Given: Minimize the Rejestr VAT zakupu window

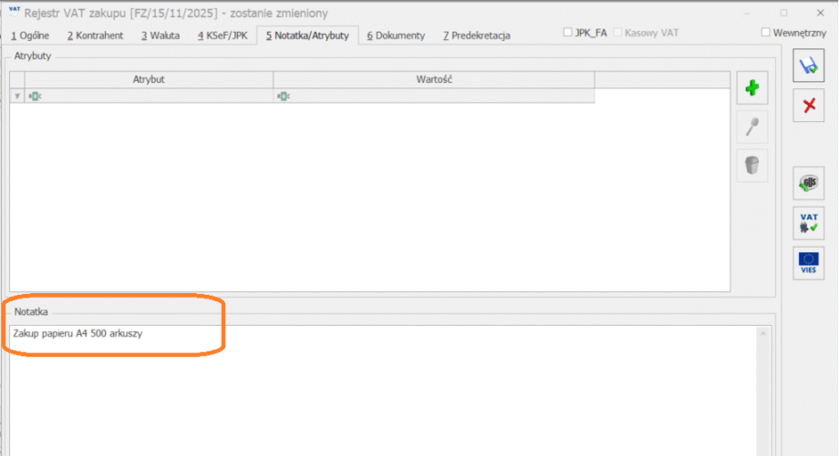Looking at the screenshot, I should [x=748, y=13].
